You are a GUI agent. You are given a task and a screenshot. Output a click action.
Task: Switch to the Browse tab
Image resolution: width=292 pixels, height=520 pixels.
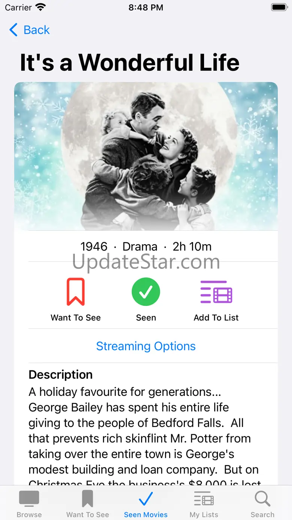(x=29, y=504)
